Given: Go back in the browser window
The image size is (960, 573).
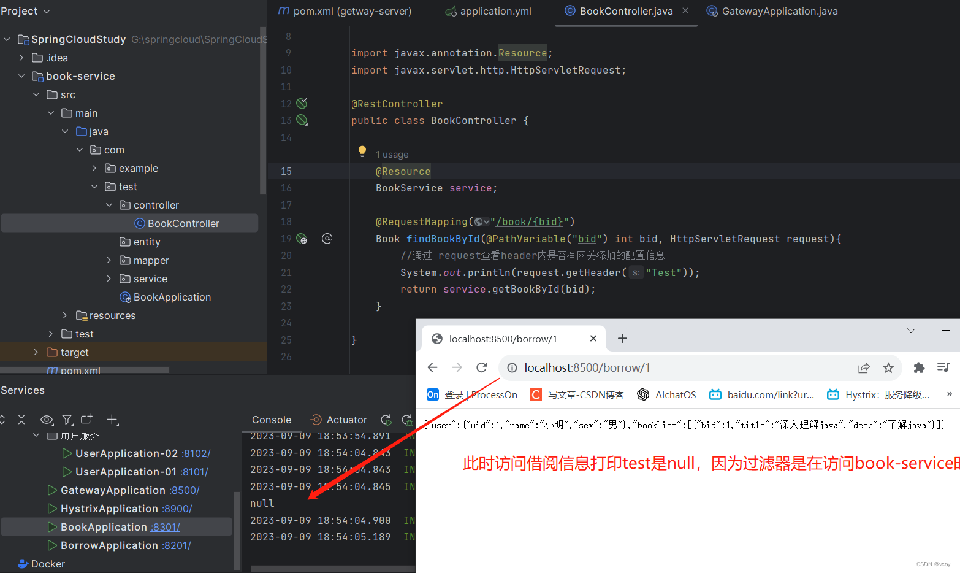Looking at the screenshot, I should pyautogui.click(x=432, y=367).
